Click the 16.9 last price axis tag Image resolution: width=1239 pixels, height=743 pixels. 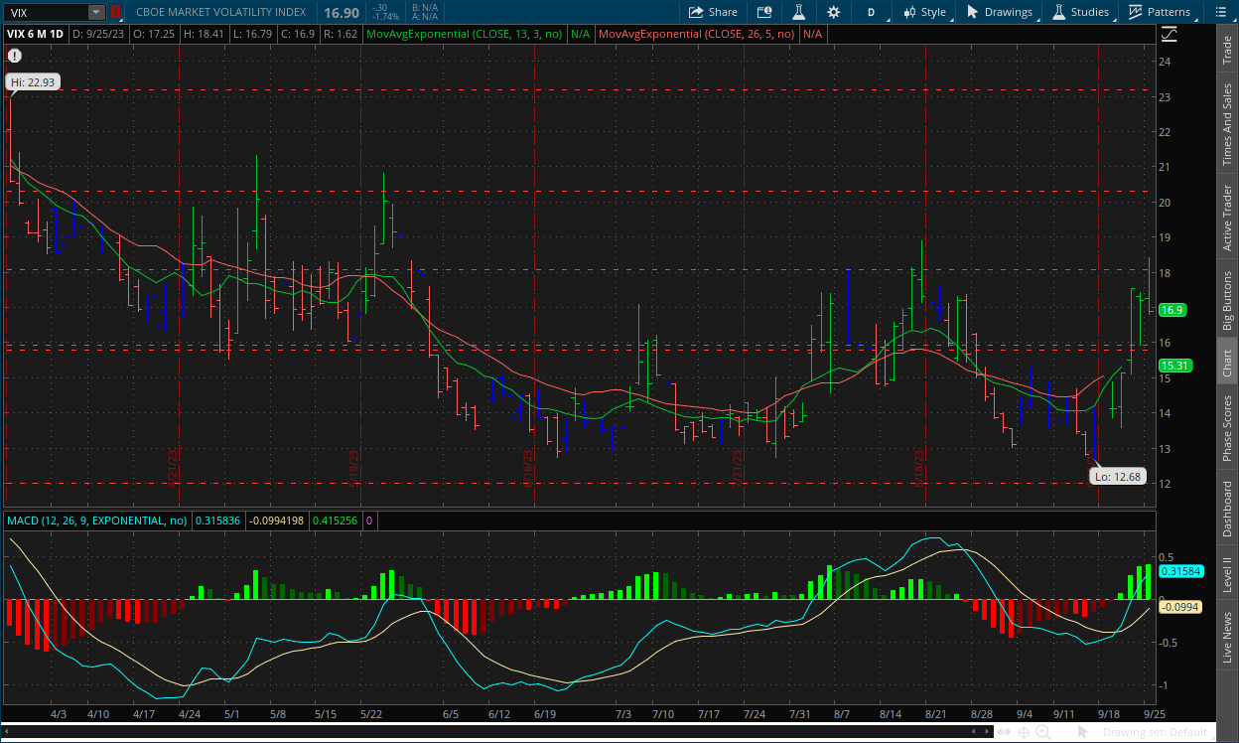[1172, 310]
